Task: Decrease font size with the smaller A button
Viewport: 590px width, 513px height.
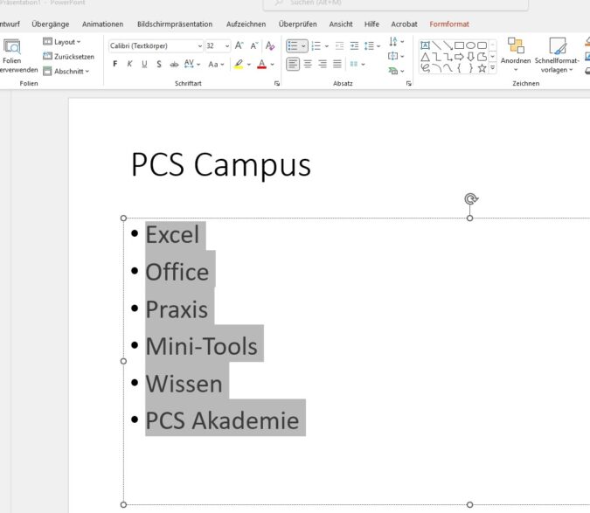Action: (254, 46)
